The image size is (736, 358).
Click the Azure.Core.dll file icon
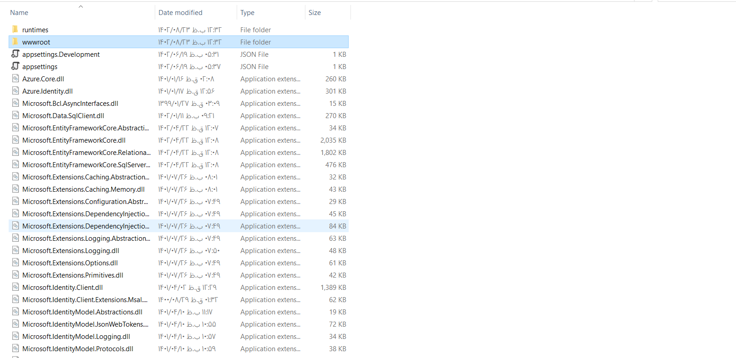(x=15, y=79)
